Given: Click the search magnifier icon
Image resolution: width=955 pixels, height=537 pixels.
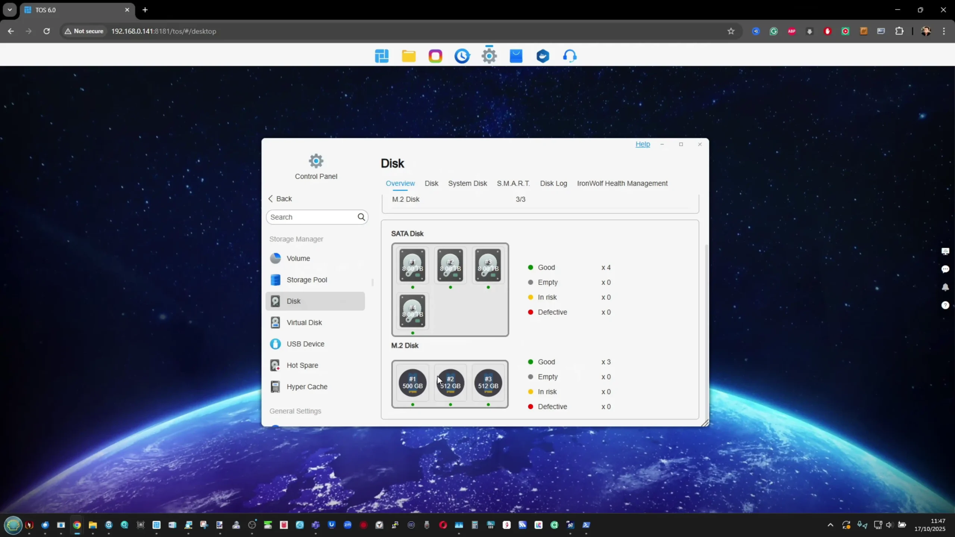Looking at the screenshot, I should click(x=361, y=217).
